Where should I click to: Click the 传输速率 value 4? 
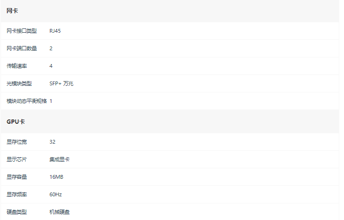(51, 66)
